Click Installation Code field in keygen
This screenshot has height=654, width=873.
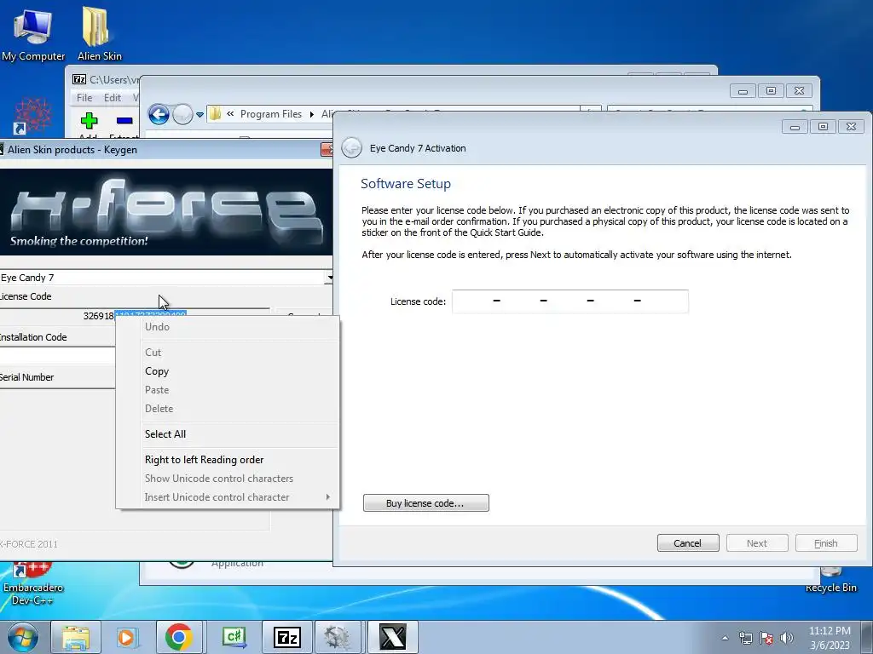coord(57,356)
